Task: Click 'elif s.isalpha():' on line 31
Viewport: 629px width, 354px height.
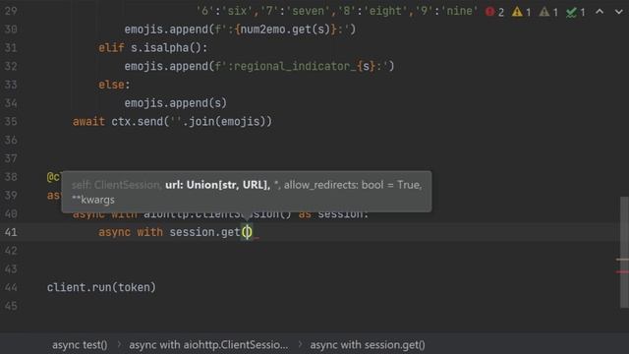Action: click(153, 48)
